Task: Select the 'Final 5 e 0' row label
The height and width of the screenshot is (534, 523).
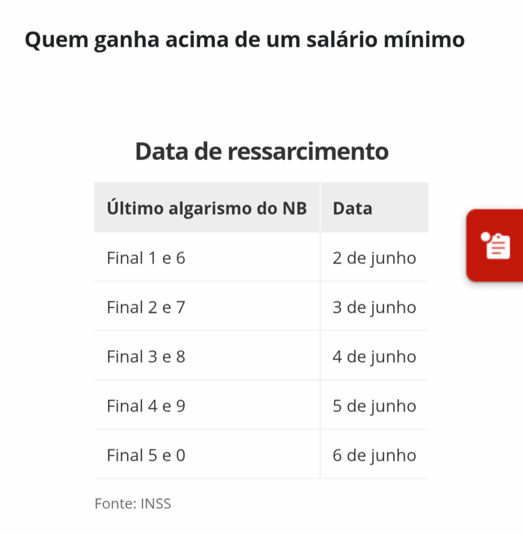Action: click(x=146, y=455)
